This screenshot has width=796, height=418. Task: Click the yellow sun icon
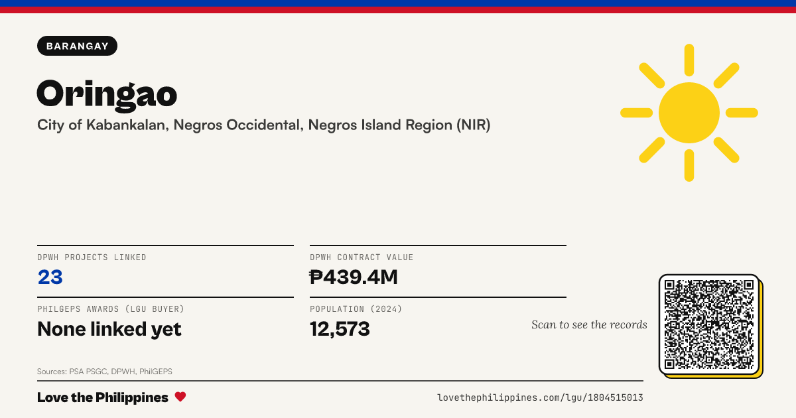coord(689,113)
